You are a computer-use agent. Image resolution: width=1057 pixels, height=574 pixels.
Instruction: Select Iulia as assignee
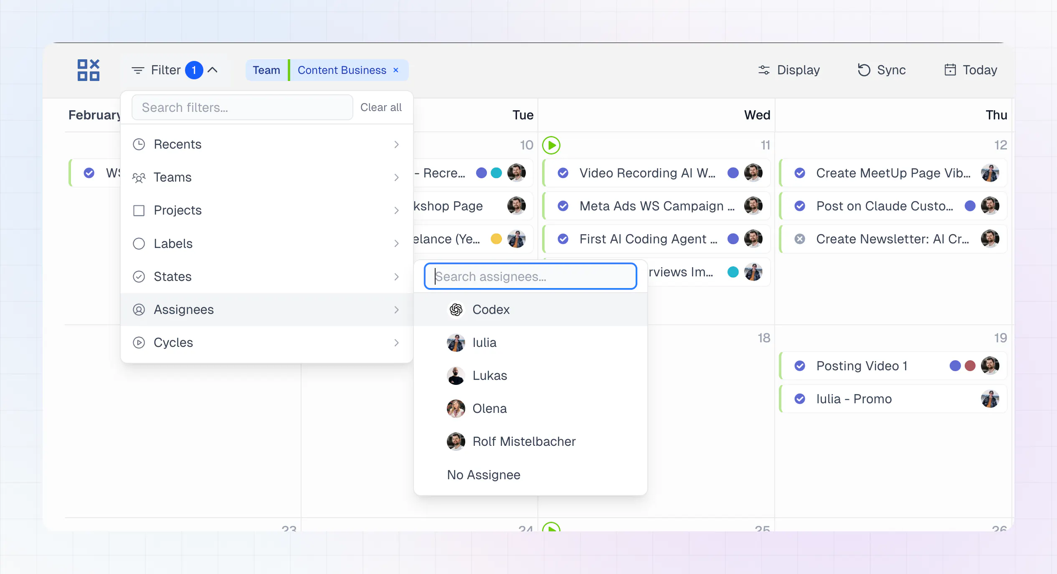tap(530, 342)
